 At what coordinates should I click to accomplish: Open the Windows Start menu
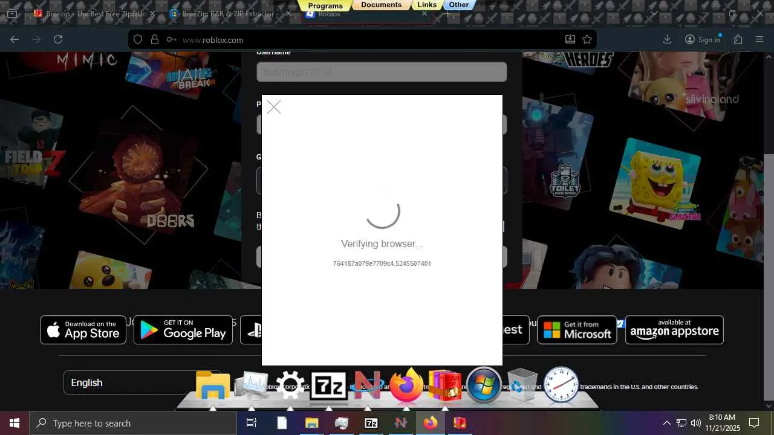pyautogui.click(x=15, y=423)
